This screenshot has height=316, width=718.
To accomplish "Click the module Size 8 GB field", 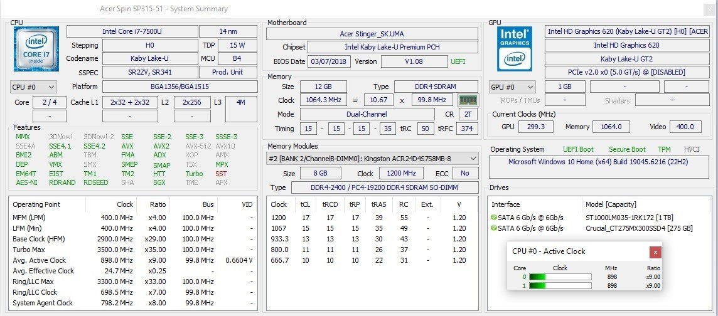I will click(x=321, y=173).
